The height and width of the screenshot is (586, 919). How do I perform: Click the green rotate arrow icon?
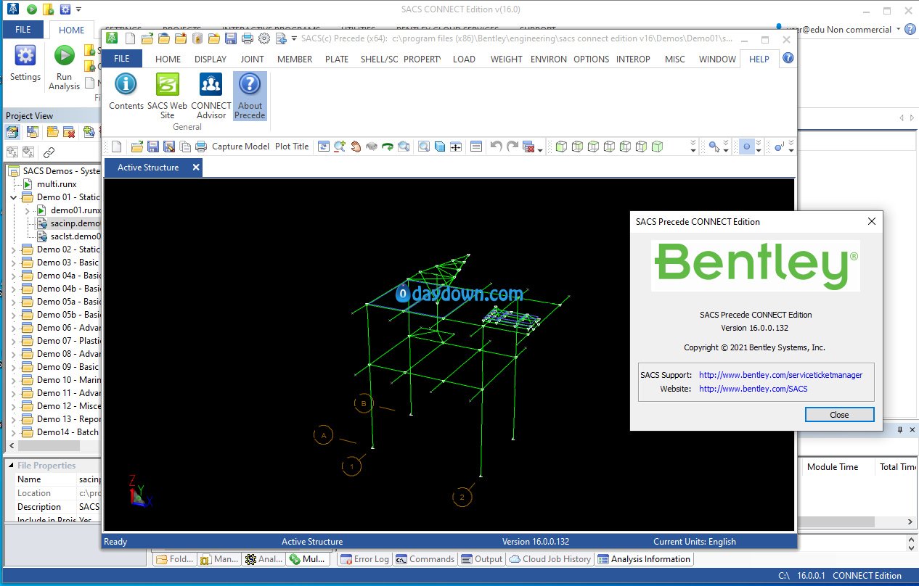[x=388, y=146]
